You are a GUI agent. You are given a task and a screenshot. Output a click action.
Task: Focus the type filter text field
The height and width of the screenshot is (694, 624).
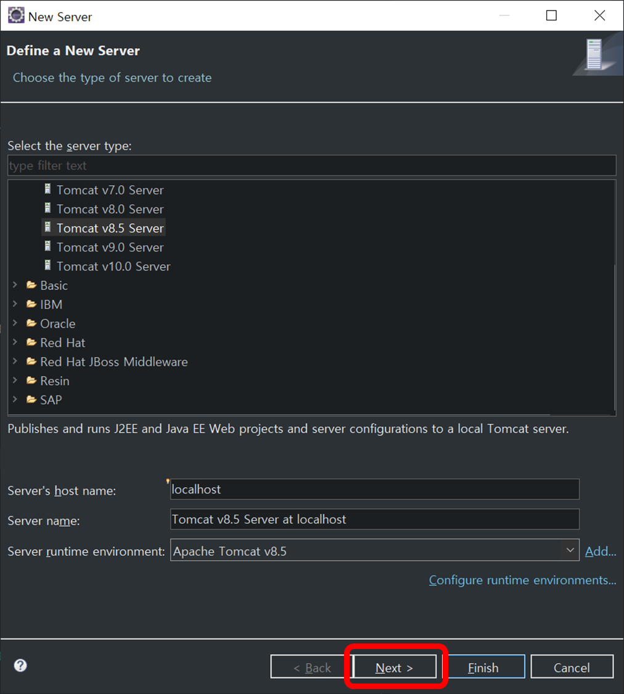[312, 165]
